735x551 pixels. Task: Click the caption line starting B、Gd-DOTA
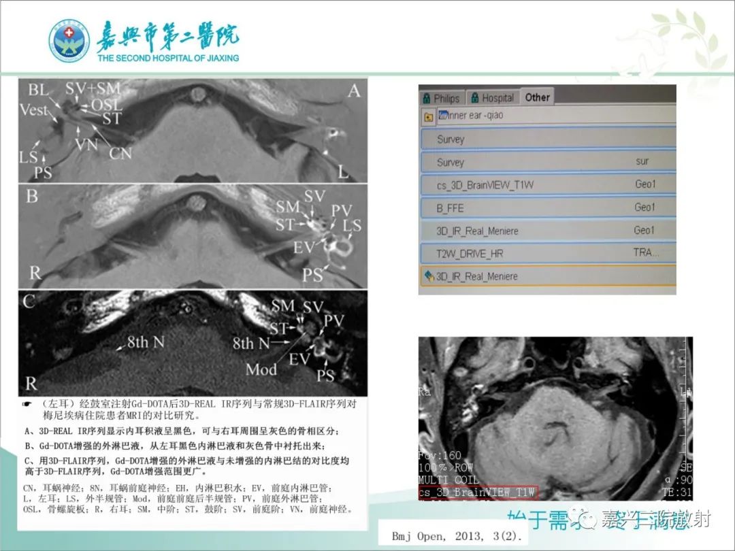174,446
